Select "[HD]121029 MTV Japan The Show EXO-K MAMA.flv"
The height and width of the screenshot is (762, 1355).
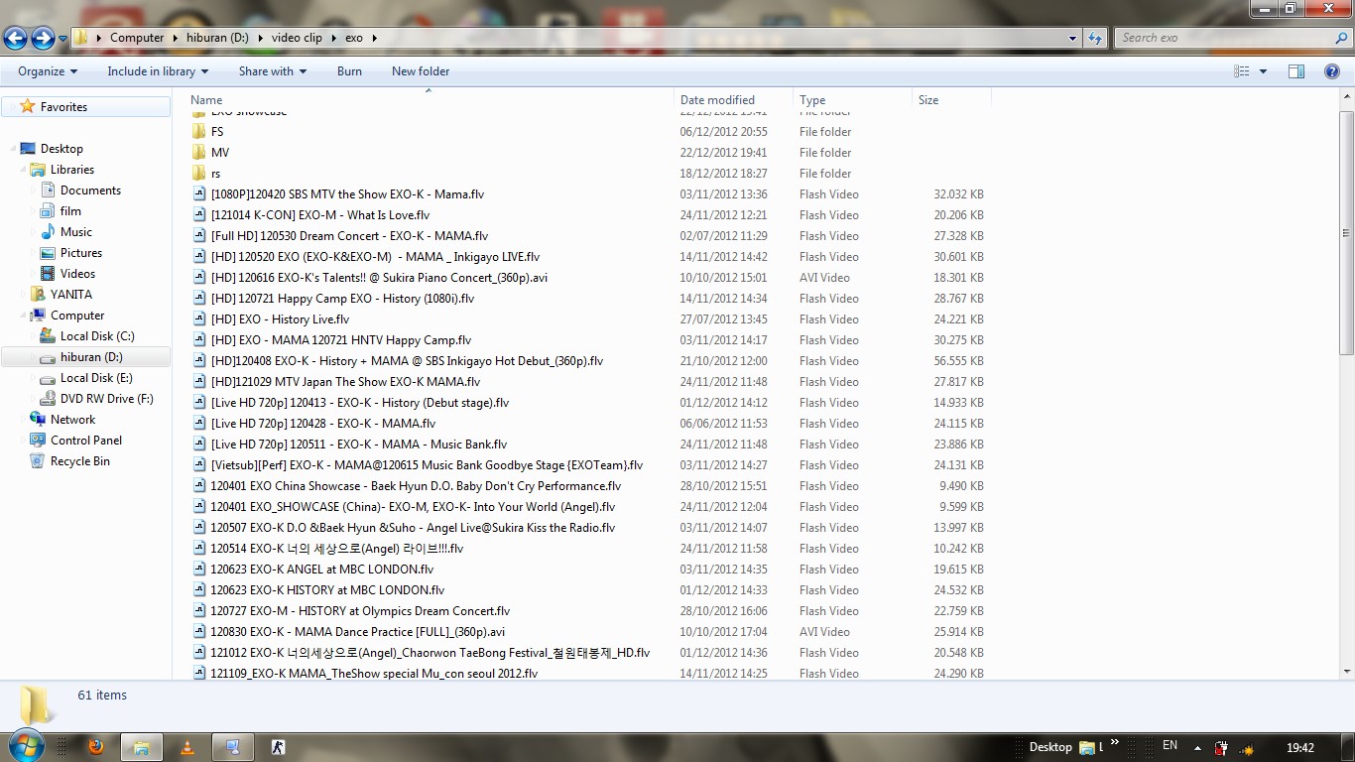click(345, 382)
